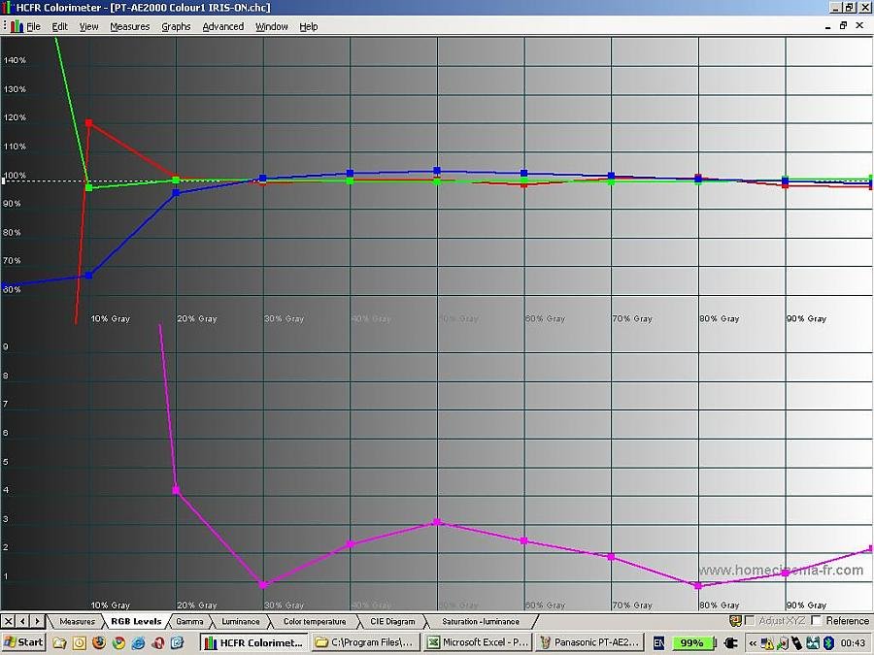Open the Advanced menu
Viewport: 874px width, 655px height.
[222, 26]
